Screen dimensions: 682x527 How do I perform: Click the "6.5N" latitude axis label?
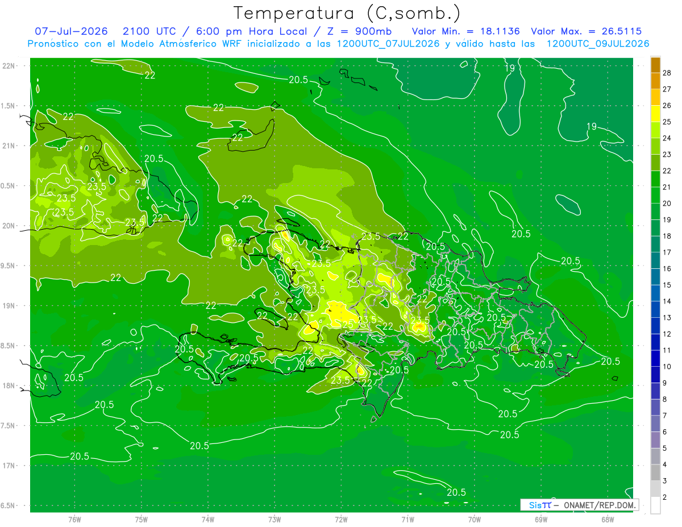[x=9, y=506]
